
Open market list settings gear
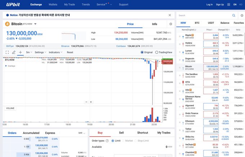pyautogui.click(x=242, y=15)
